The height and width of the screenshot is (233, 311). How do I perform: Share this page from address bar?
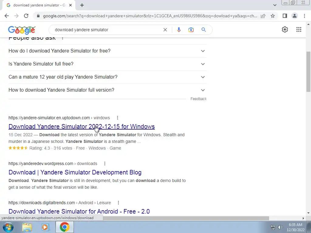[263, 16]
